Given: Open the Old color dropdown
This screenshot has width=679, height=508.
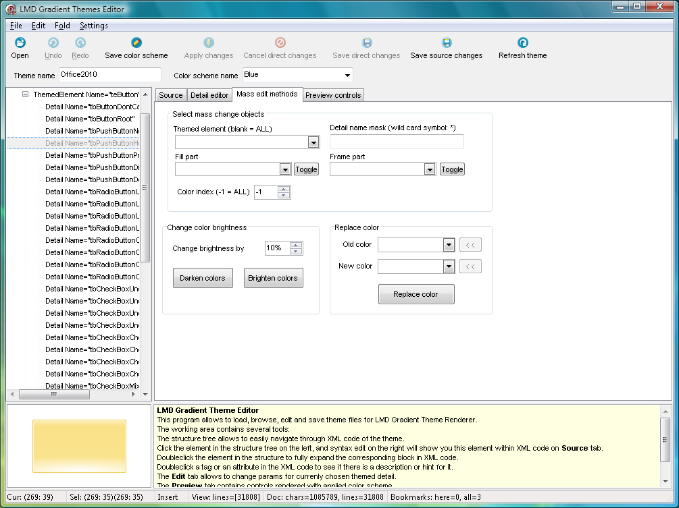Looking at the screenshot, I should click(x=449, y=245).
